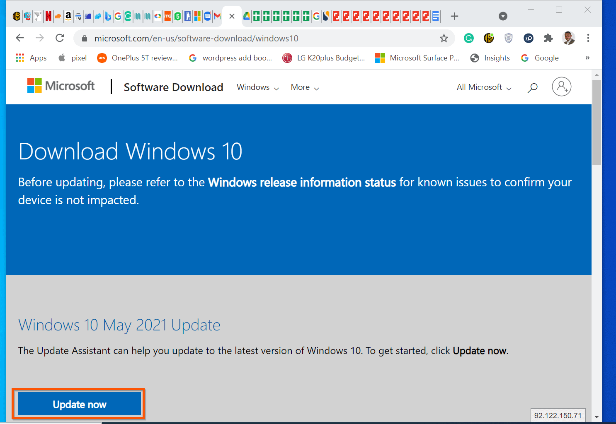Open the Apps bookmarks shortcut

click(31, 58)
